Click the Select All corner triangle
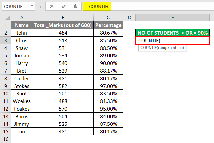Viewport: 214px width, 143px height. [5, 17]
